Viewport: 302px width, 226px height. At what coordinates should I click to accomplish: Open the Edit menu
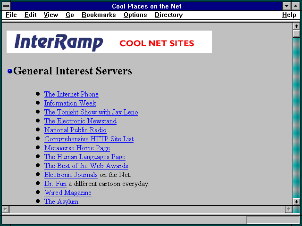click(30, 15)
